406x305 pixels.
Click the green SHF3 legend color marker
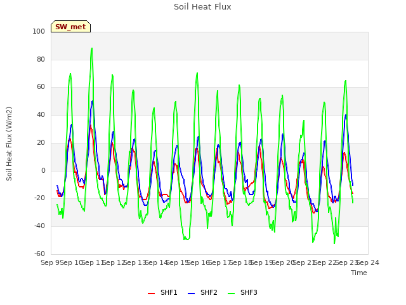click(231, 294)
